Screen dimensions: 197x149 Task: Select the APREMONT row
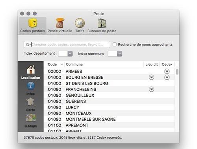[x=110, y=125]
